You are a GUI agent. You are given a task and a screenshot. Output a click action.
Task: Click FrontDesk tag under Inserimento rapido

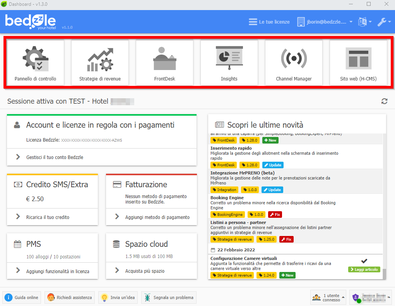(224, 165)
